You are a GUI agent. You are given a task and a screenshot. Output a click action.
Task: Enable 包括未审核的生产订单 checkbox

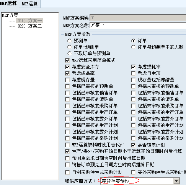click(133, 112)
